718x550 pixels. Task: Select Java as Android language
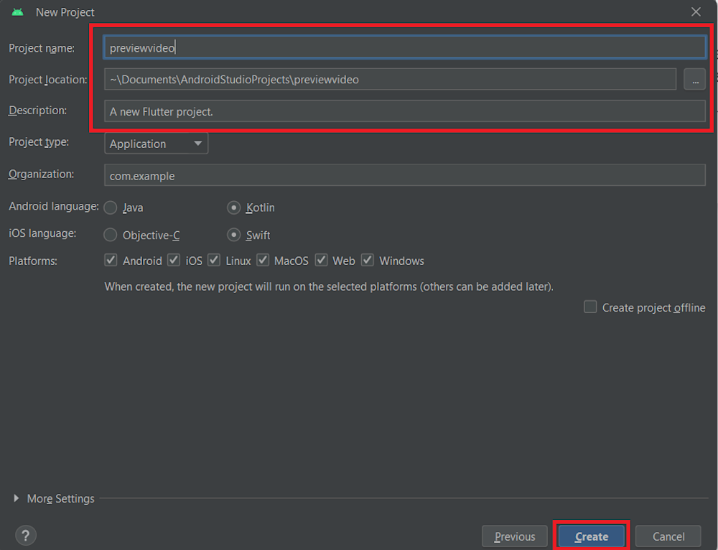111,208
